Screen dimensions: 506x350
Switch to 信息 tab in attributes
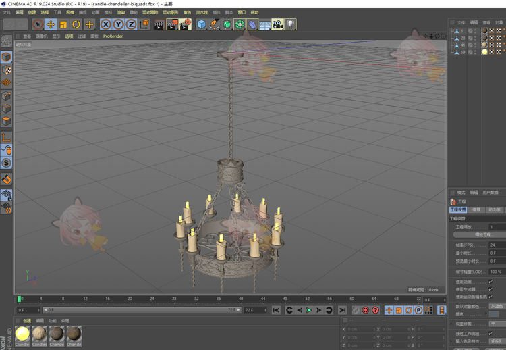476,209
